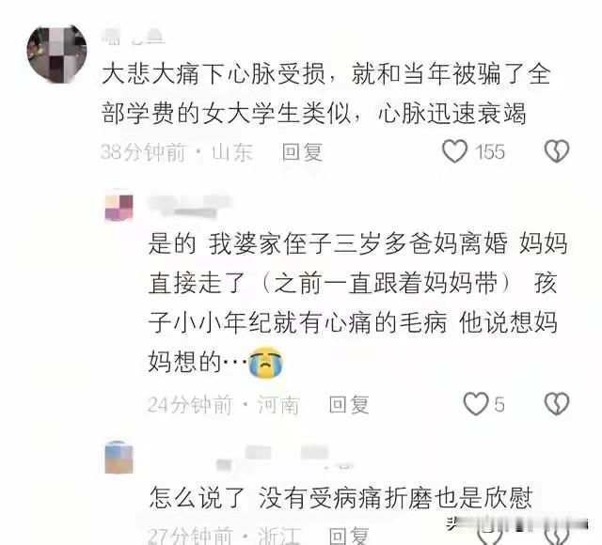Tap the crying emoji in reply
The width and height of the screenshot is (602, 545).
pos(265,362)
